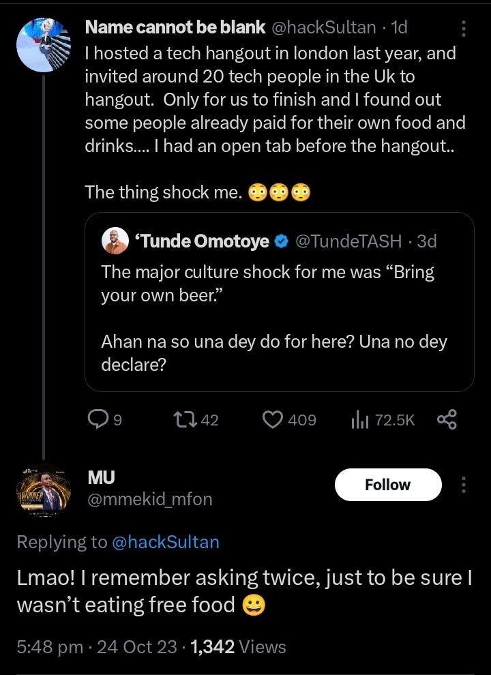This screenshot has height=675, width=491.
Task: Click Tunde Omotoye's small avatar
Action: click(x=115, y=241)
